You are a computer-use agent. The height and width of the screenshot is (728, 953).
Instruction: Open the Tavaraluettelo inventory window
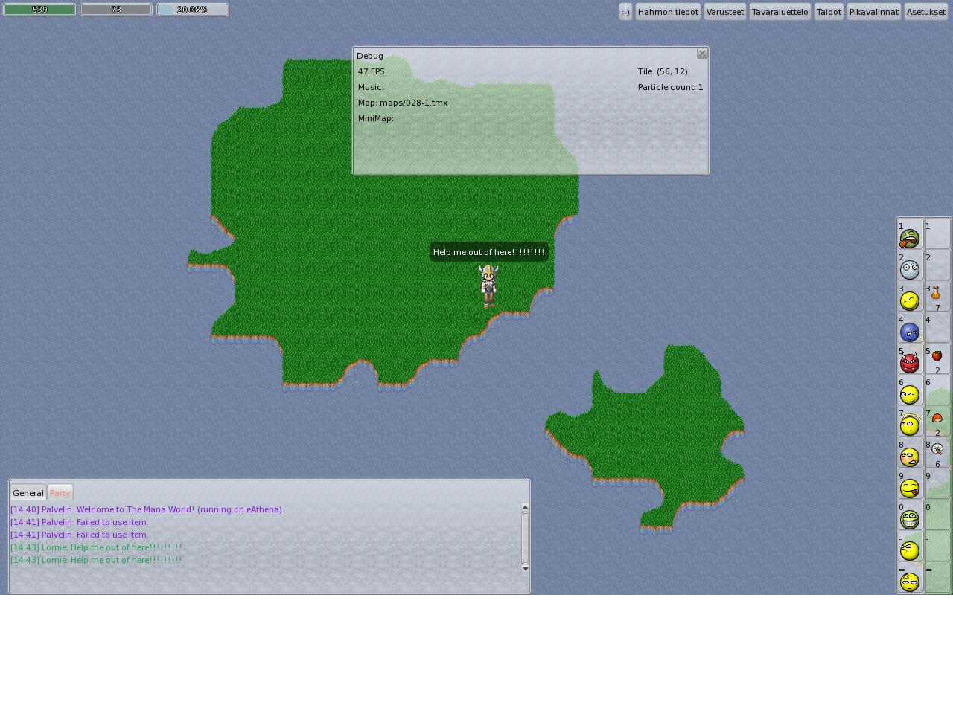point(780,12)
